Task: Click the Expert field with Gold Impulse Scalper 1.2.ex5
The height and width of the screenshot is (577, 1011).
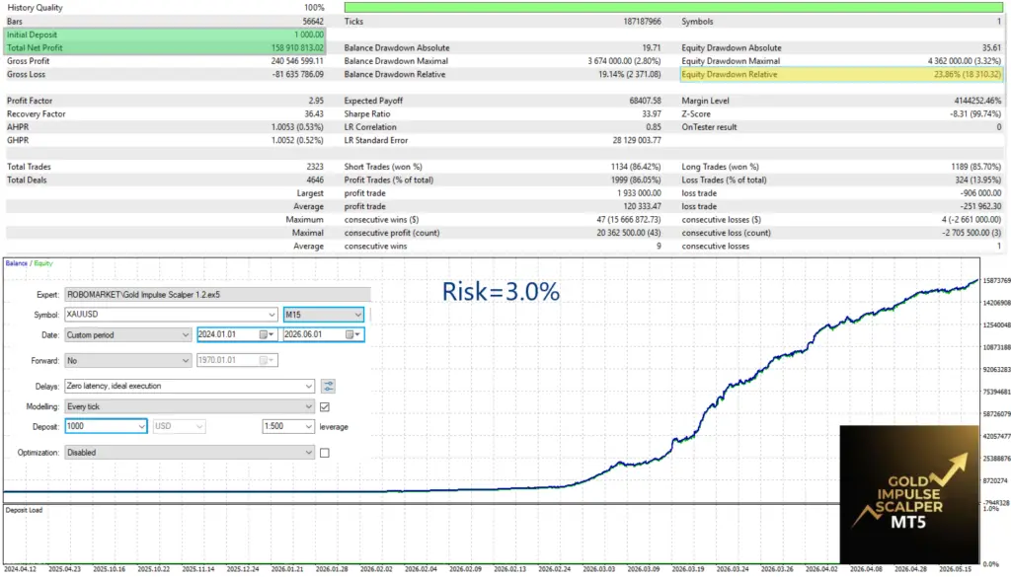Action: 217,294
